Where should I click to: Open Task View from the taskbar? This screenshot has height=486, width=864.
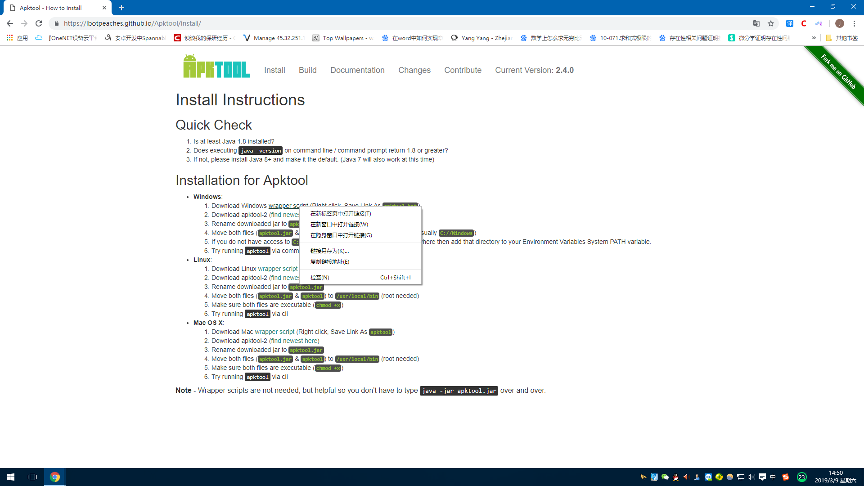tap(31, 477)
